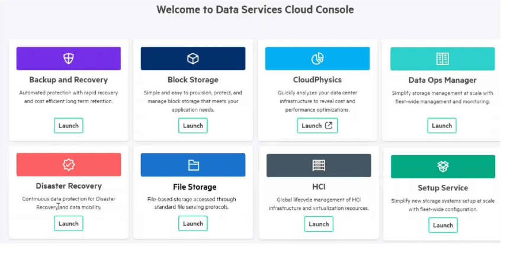Launch Backup and Recovery service
The height and width of the screenshot is (256, 523).
[68, 126]
